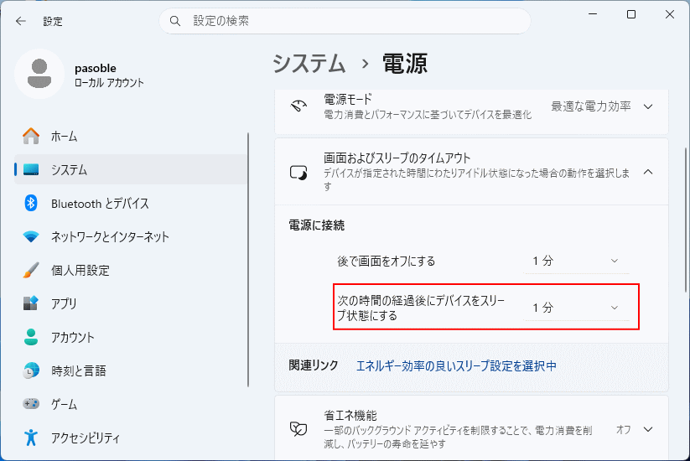Screen dimensions: 690x461
Task: Open the アプリ settings category
Action: tap(131, 303)
